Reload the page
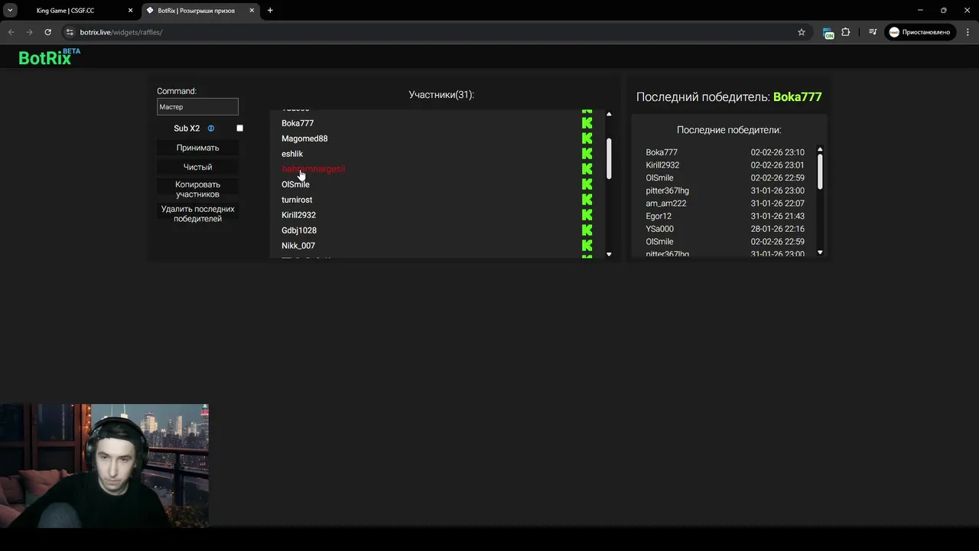This screenshot has height=551, width=979. (47, 32)
